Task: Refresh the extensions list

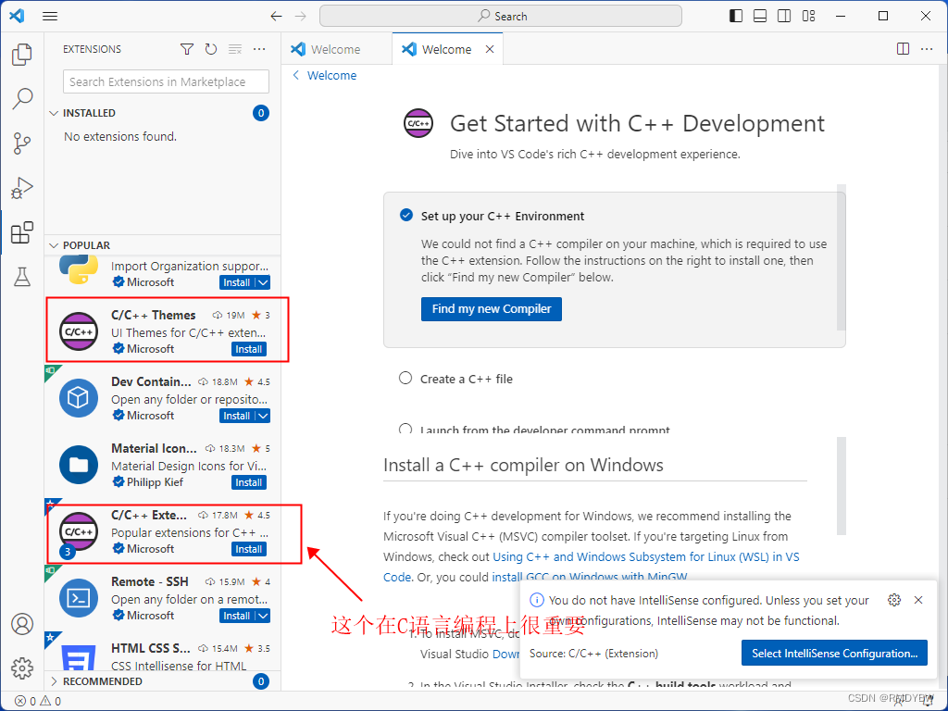Action: [x=210, y=50]
